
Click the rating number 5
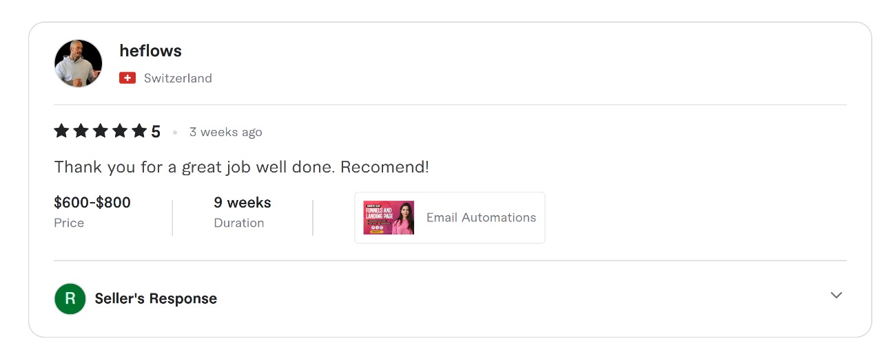click(x=156, y=132)
